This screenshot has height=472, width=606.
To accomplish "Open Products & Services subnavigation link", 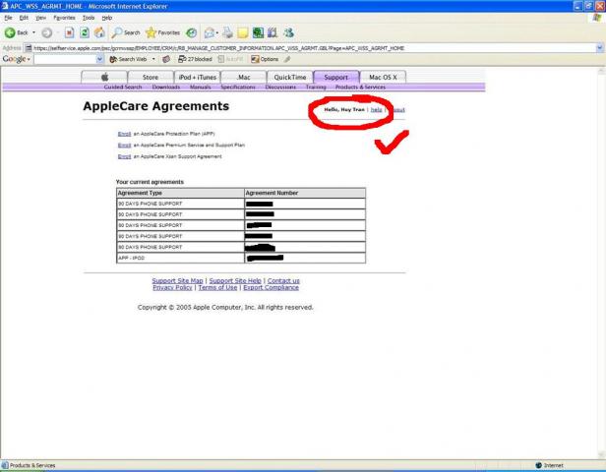I will (x=360, y=88).
